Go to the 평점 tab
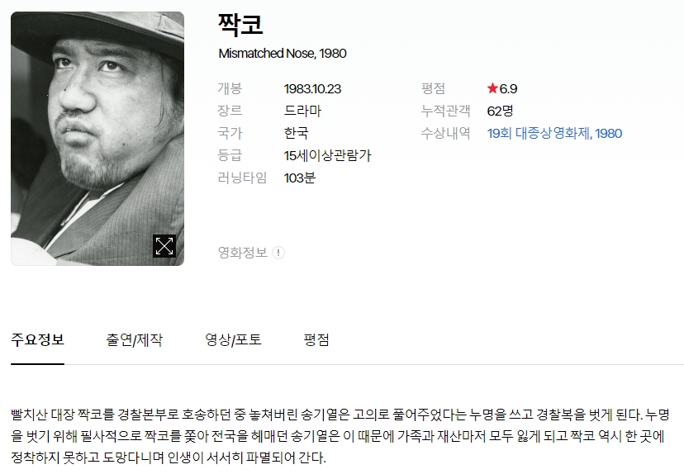Image resolution: width=684 pixels, height=474 pixels. 316,339
